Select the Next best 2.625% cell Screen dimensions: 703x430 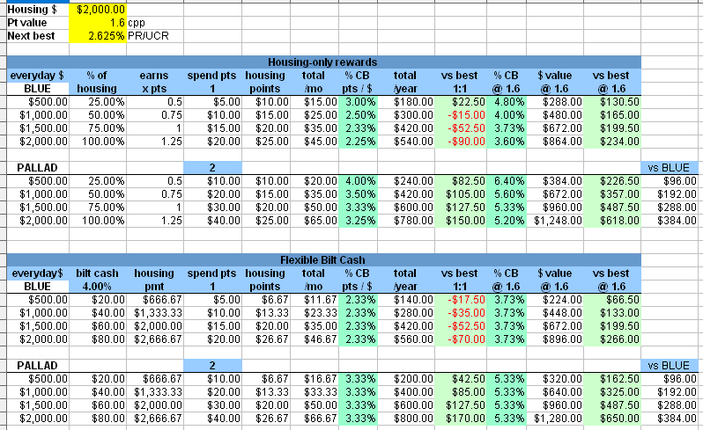[97, 35]
